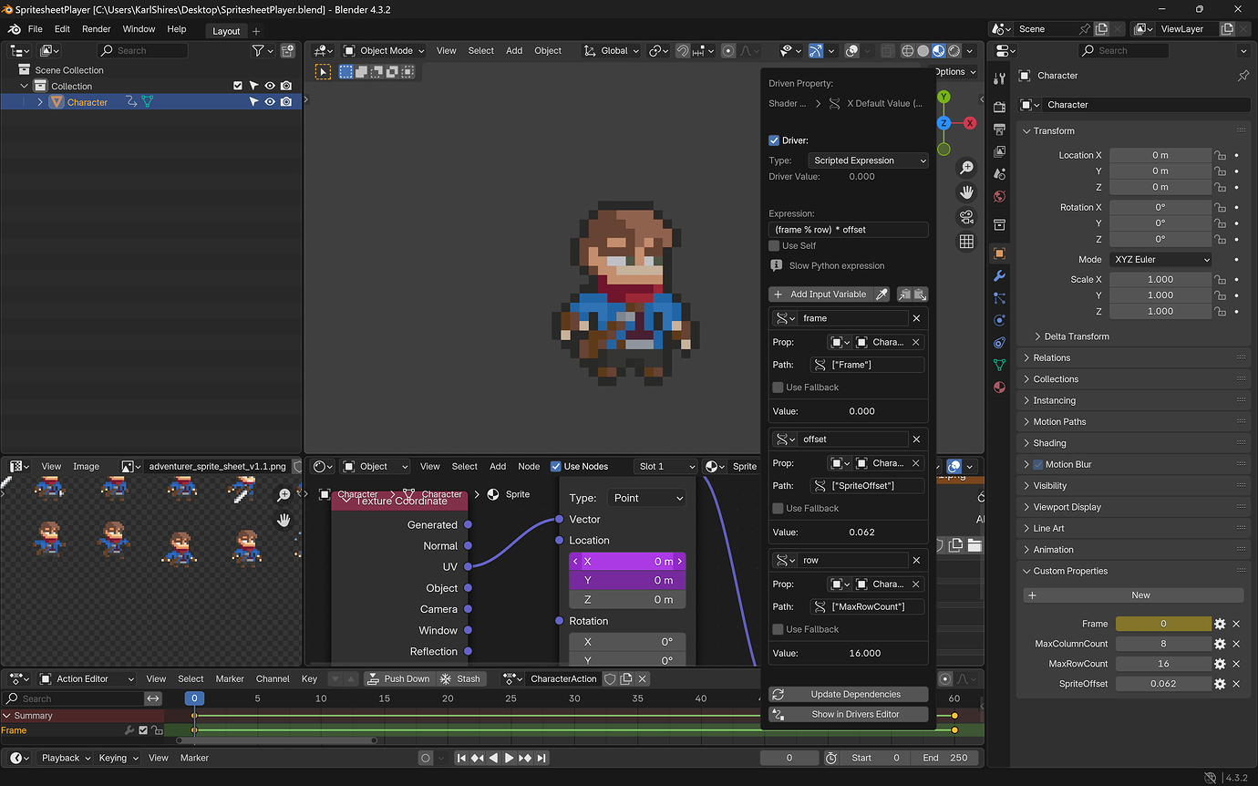Play the animation forward

point(509,758)
